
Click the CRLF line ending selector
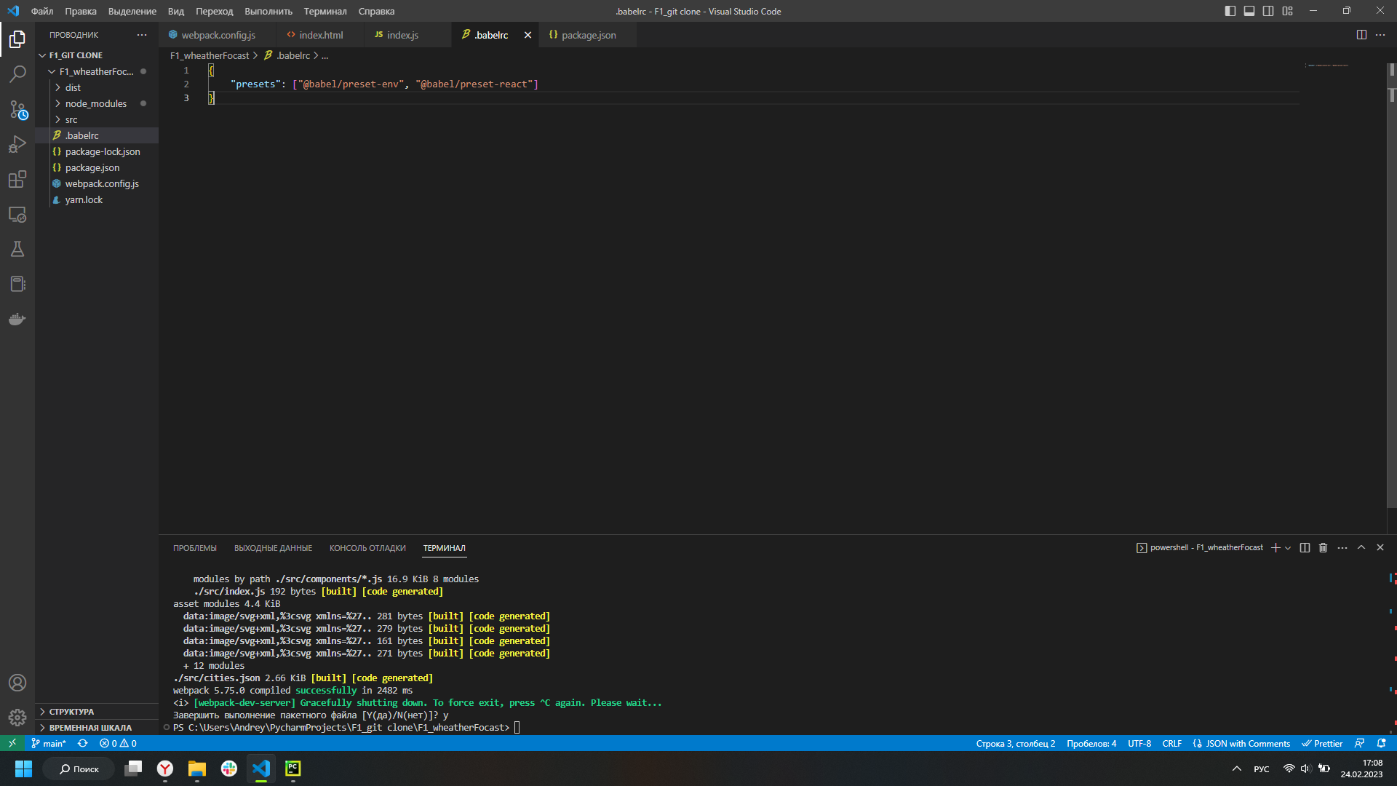coord(1172,743)
